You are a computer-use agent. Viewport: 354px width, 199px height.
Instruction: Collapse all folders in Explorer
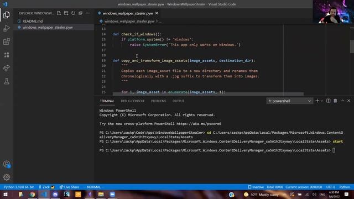click(x=80, y=13)
